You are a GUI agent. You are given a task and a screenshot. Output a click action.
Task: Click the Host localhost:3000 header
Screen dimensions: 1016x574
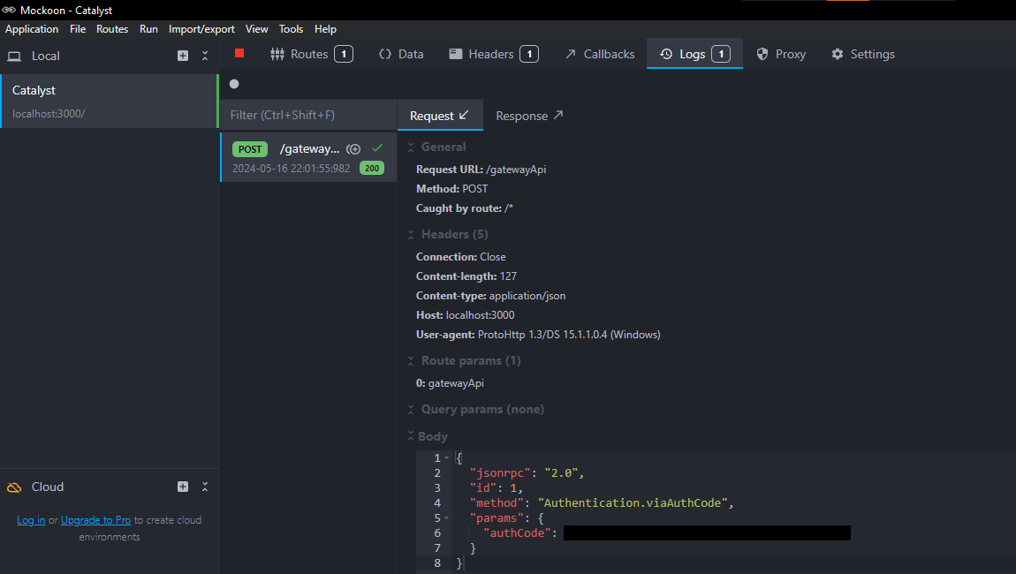pyautogui.click(x=466, y=315)
